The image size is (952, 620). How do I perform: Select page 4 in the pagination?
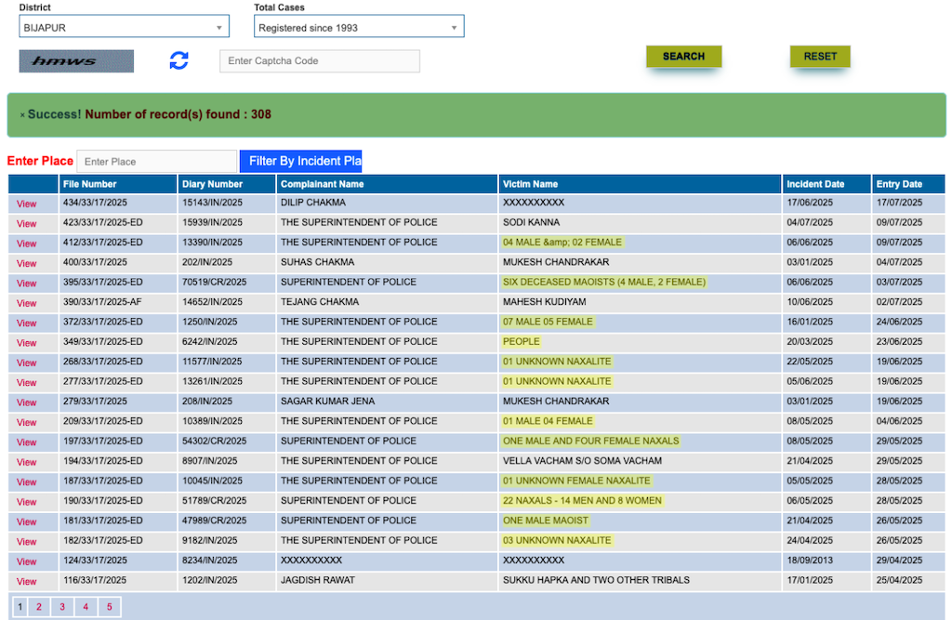click(86, 607)
